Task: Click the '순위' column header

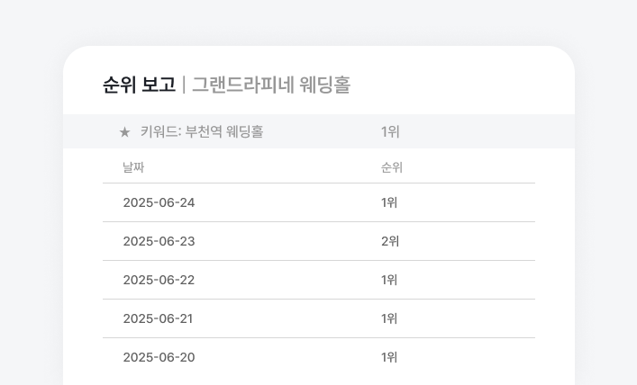Action: point(391,167)
